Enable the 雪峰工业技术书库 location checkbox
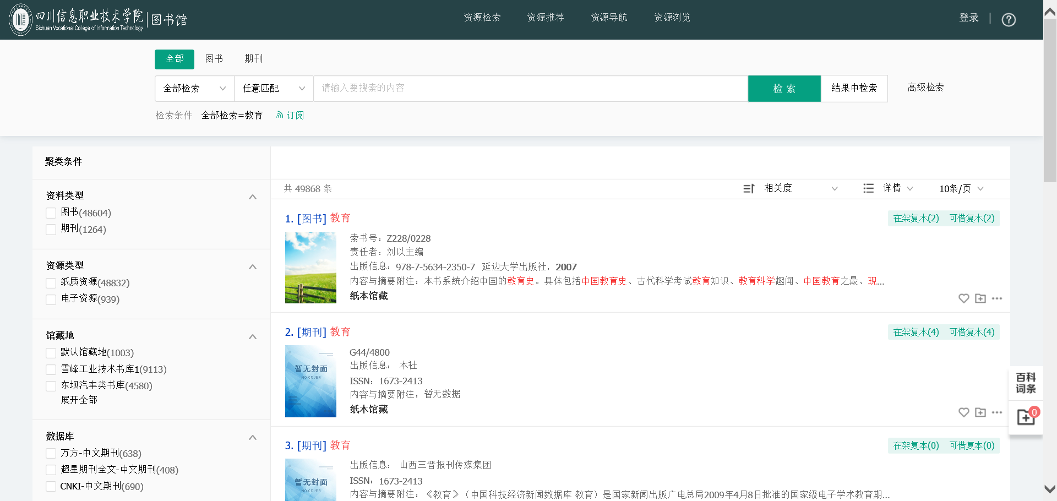The image size is (1057, 501). click(51, 369)
